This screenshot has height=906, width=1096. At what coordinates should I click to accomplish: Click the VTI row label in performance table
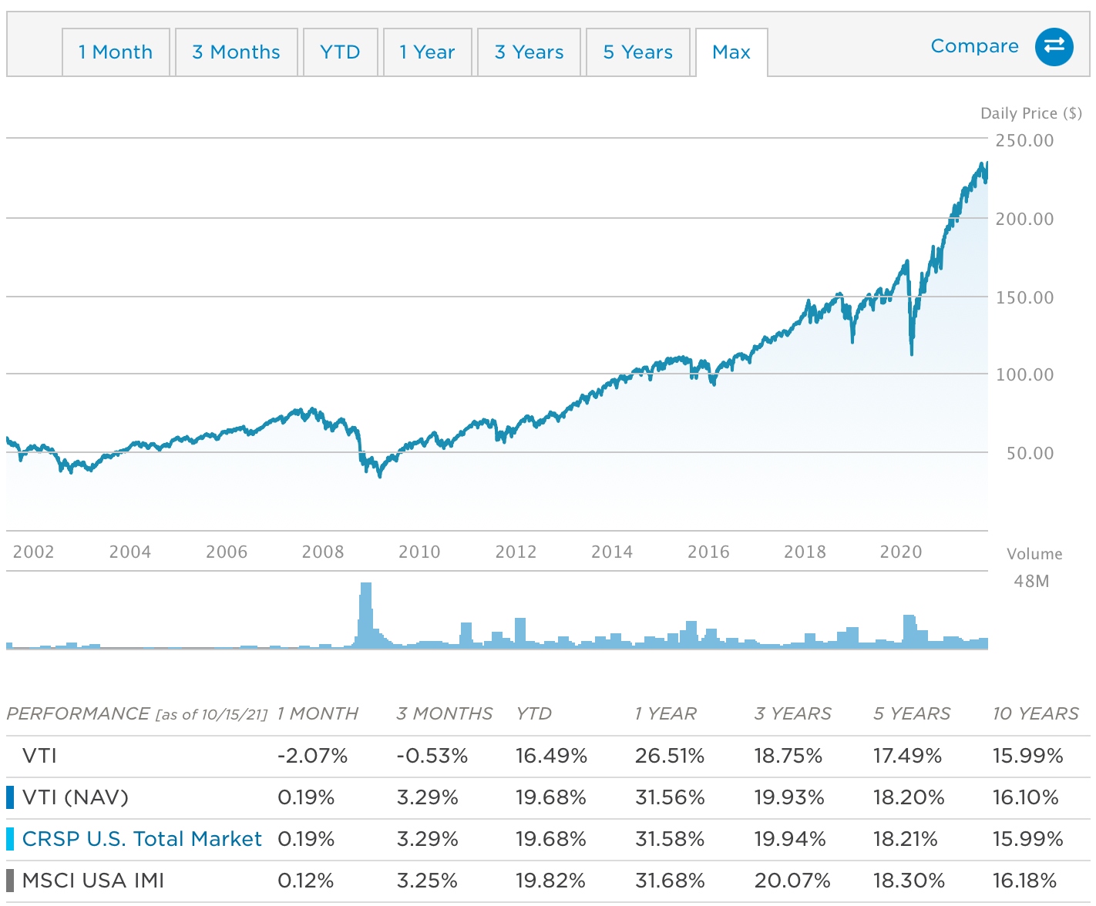pos(39,756)
